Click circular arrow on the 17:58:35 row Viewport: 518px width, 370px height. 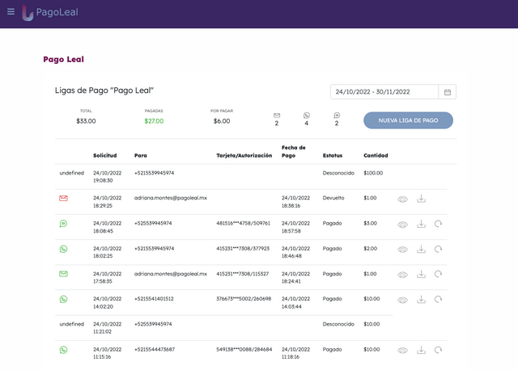click(x=438, y=274)
